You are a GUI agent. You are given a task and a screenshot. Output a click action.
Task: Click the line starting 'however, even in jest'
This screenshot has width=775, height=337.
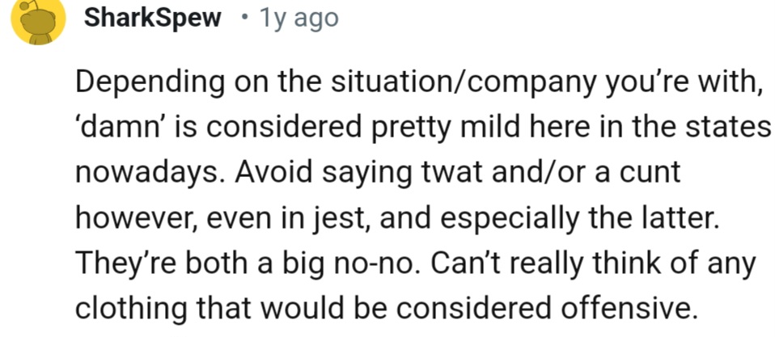(x=397, y=218)
